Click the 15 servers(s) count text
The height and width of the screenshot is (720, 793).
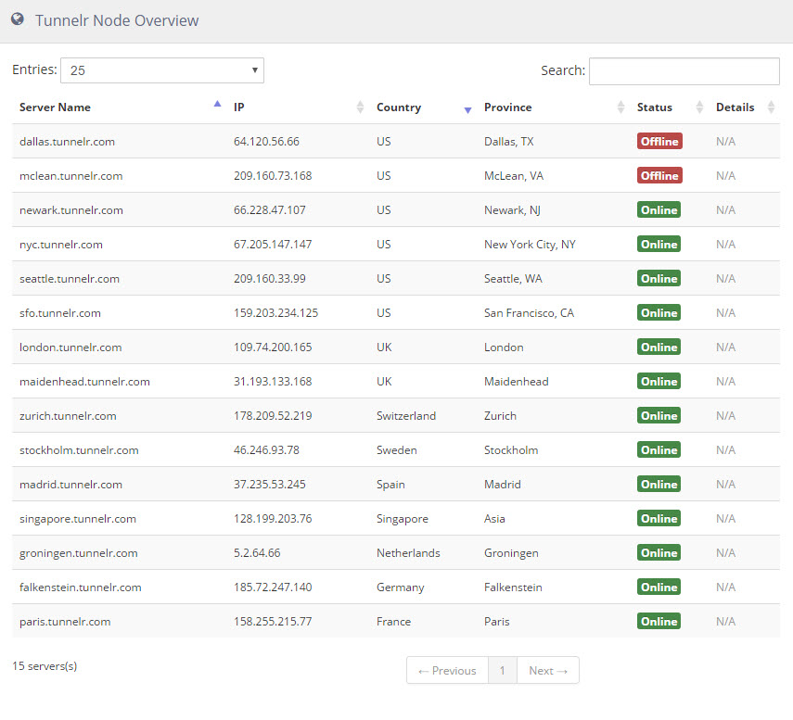pos(45,666)
